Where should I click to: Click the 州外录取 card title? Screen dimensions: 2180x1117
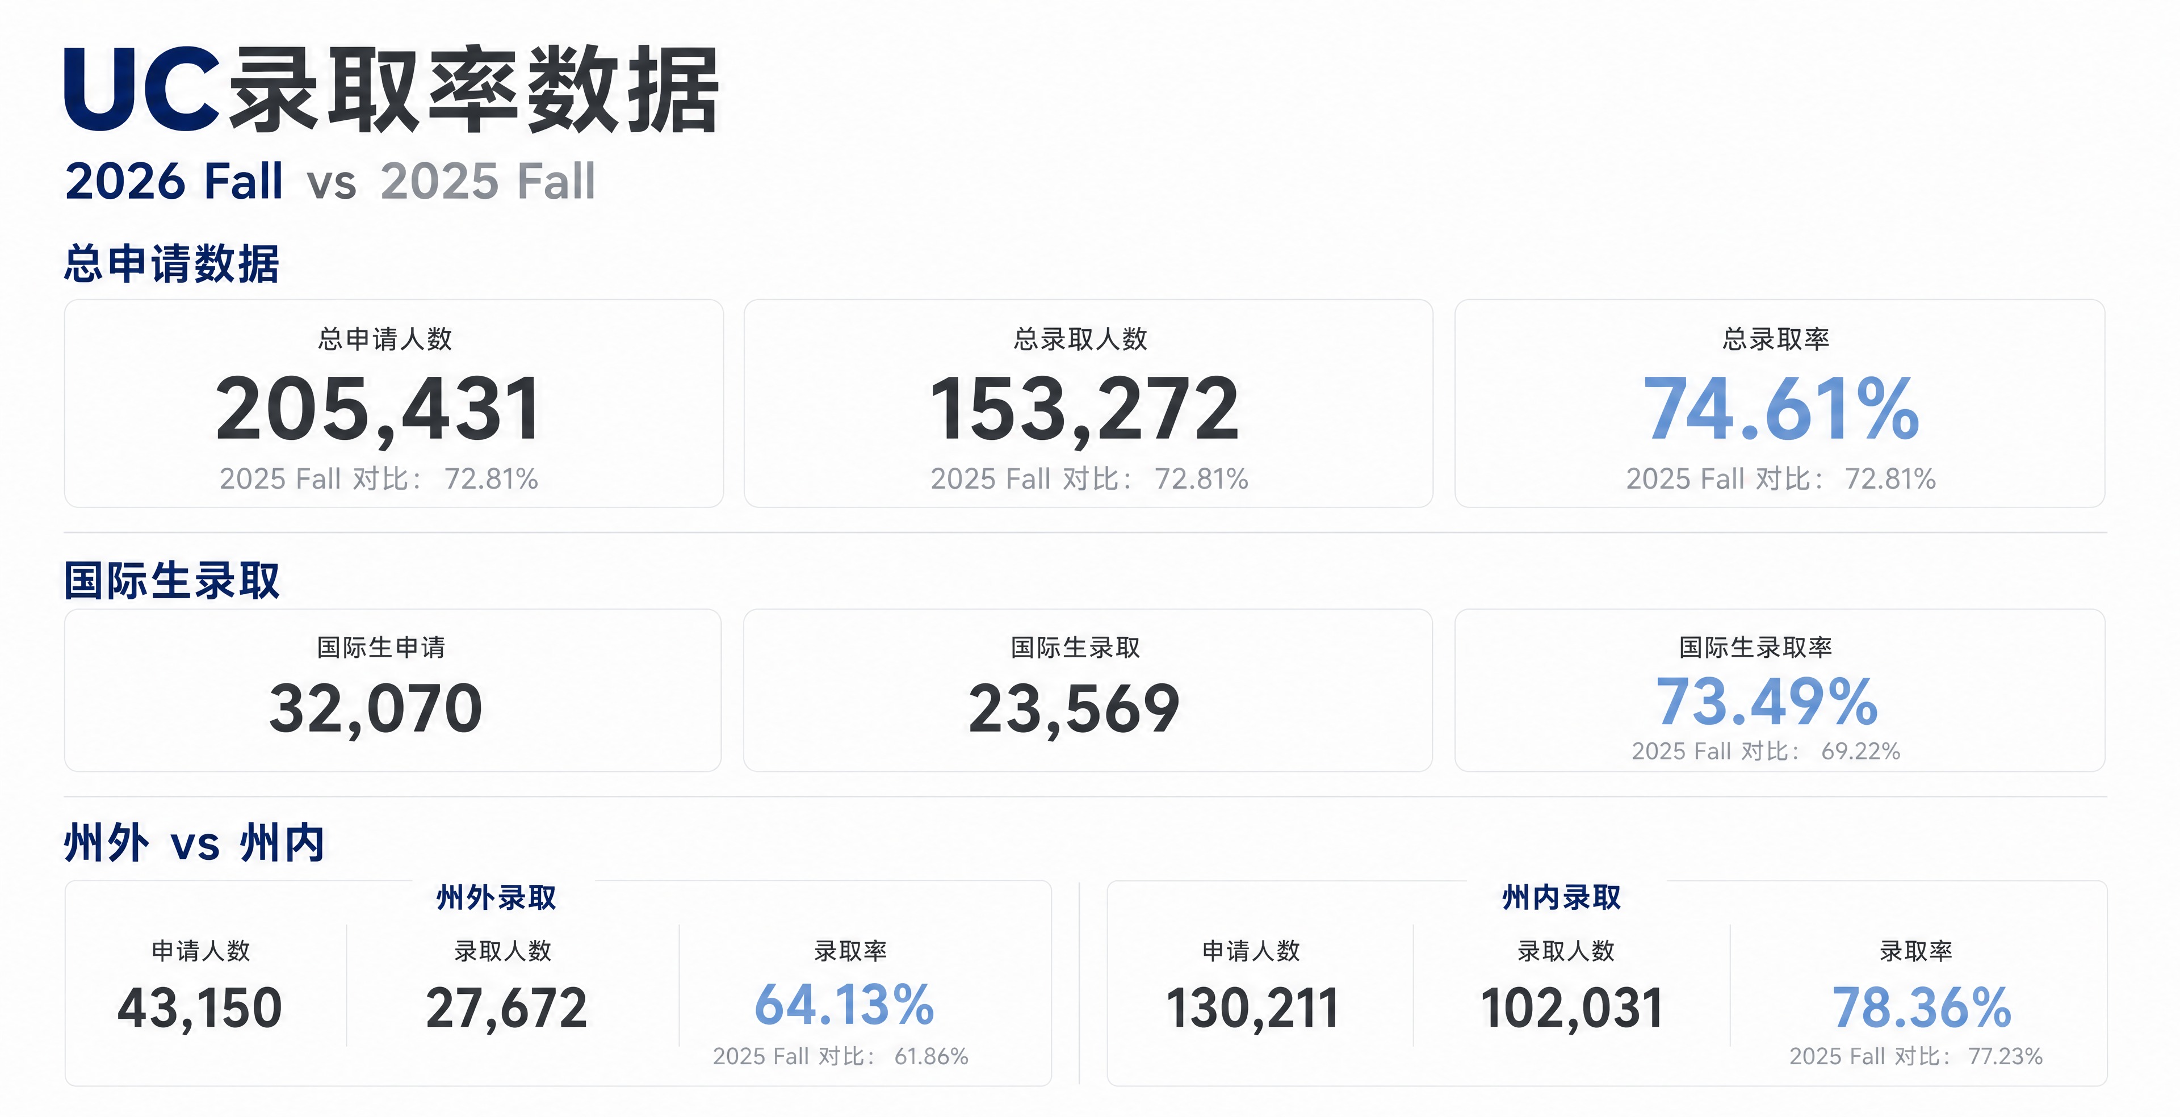click(496, 898)
